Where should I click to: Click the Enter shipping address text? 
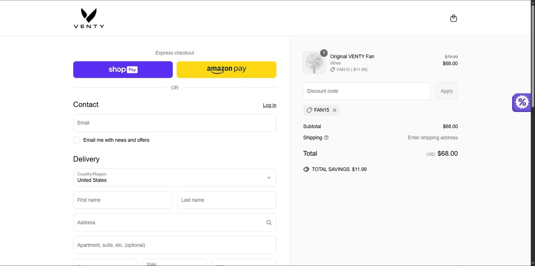(x=433, y=138)
